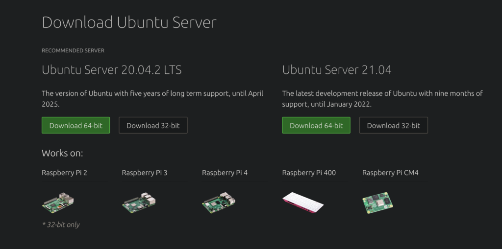Viewport: 502px width, 249px height.
Task: Click the Raspberry Pi 4 board image
Action: [x=219, y=203]
